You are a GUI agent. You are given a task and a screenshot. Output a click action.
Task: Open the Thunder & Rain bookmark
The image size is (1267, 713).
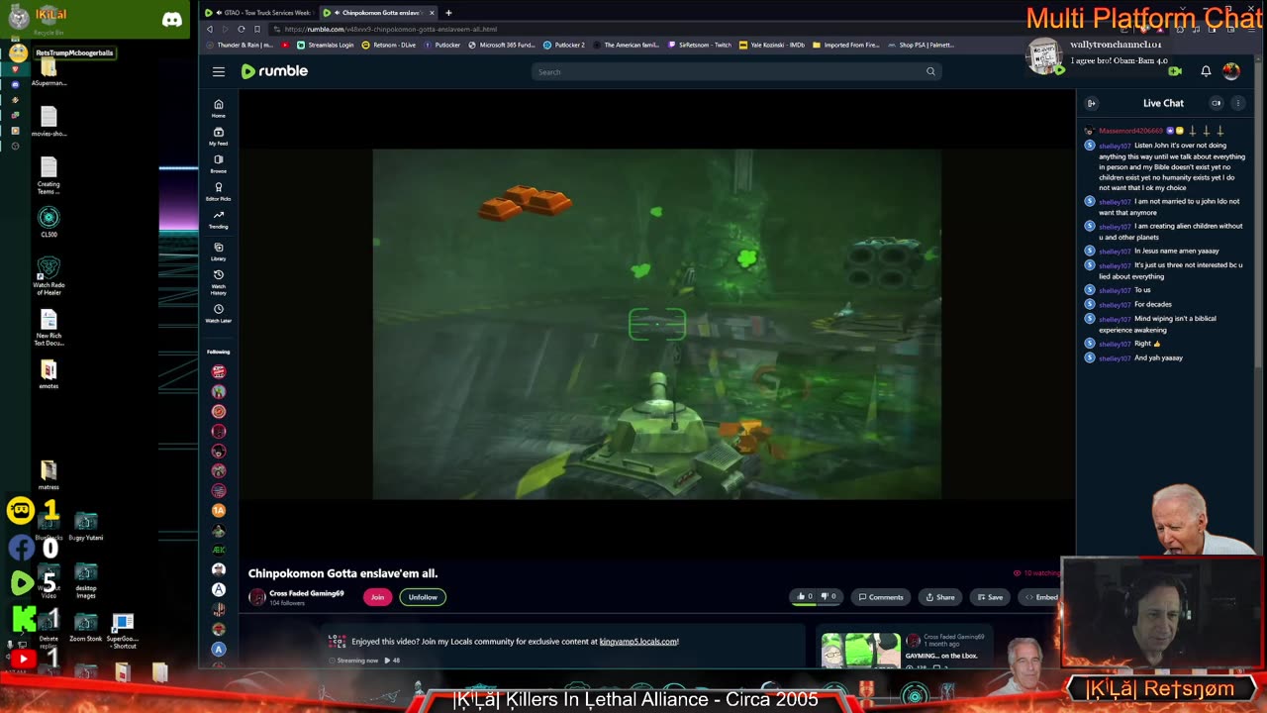(x=240, y=45)
